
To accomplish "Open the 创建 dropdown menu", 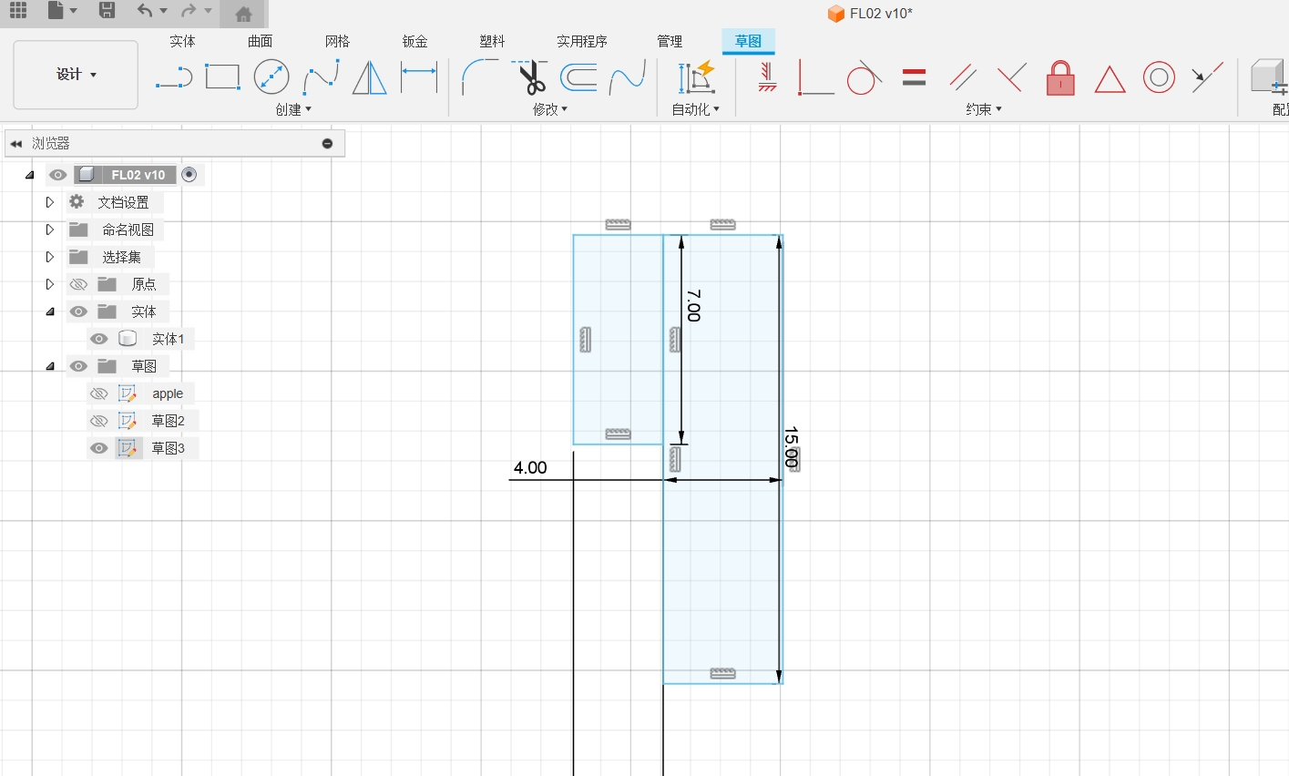I will pyautogui.click(x=293, y=109).
